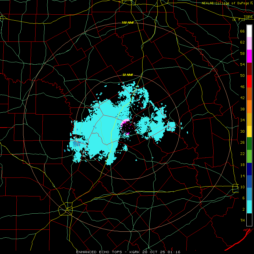Screen dimensions: 254x254
Task: Click the legend value '2'
Action: point(243,209)
